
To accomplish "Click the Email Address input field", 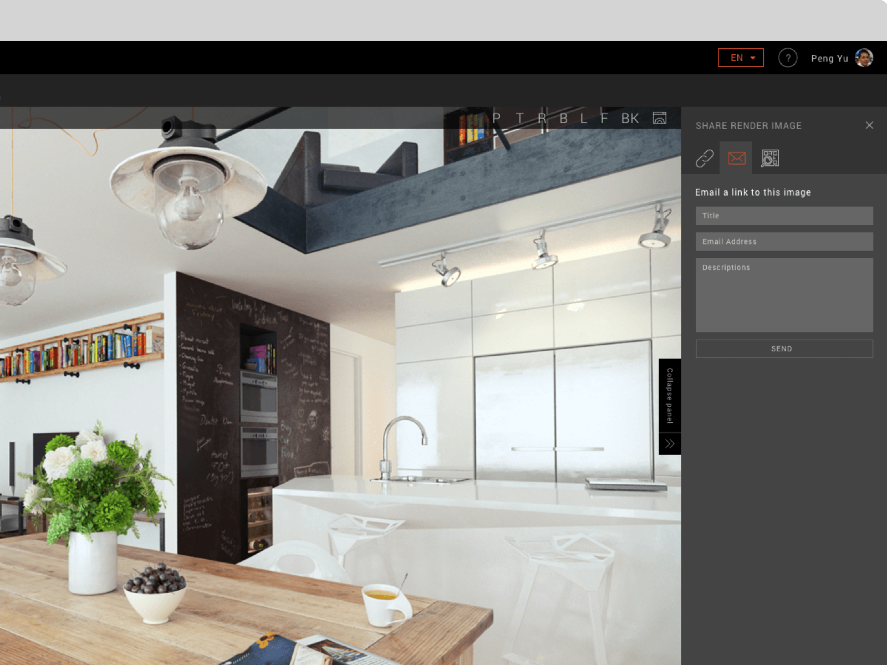I will coord(784,242).
